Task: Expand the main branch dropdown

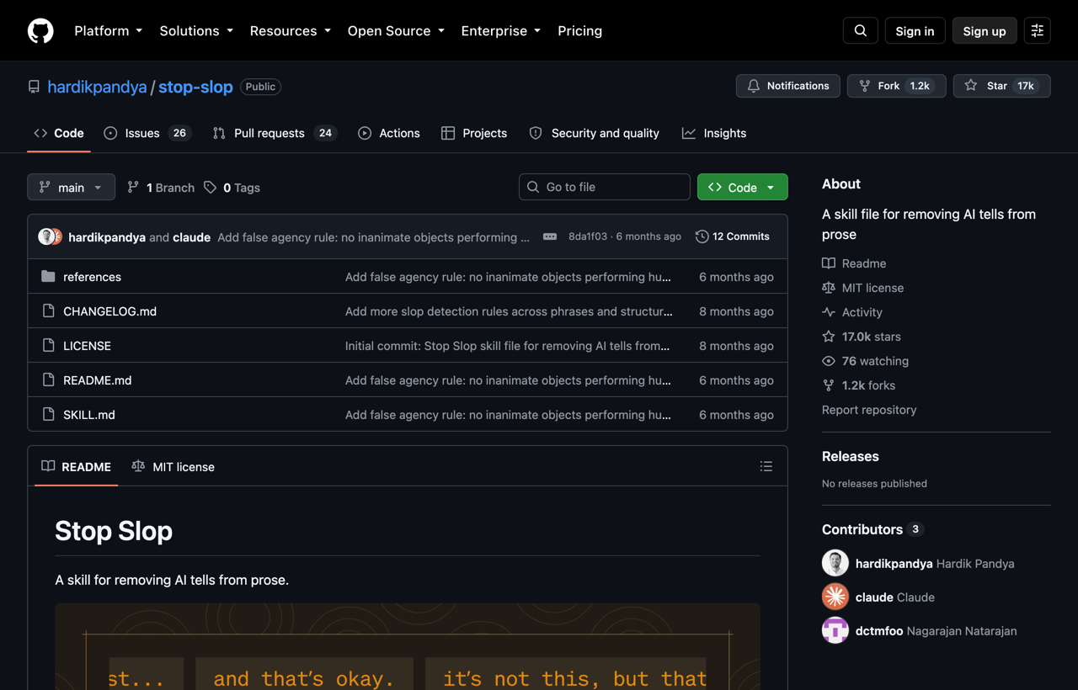Action: tap(71, 187)
